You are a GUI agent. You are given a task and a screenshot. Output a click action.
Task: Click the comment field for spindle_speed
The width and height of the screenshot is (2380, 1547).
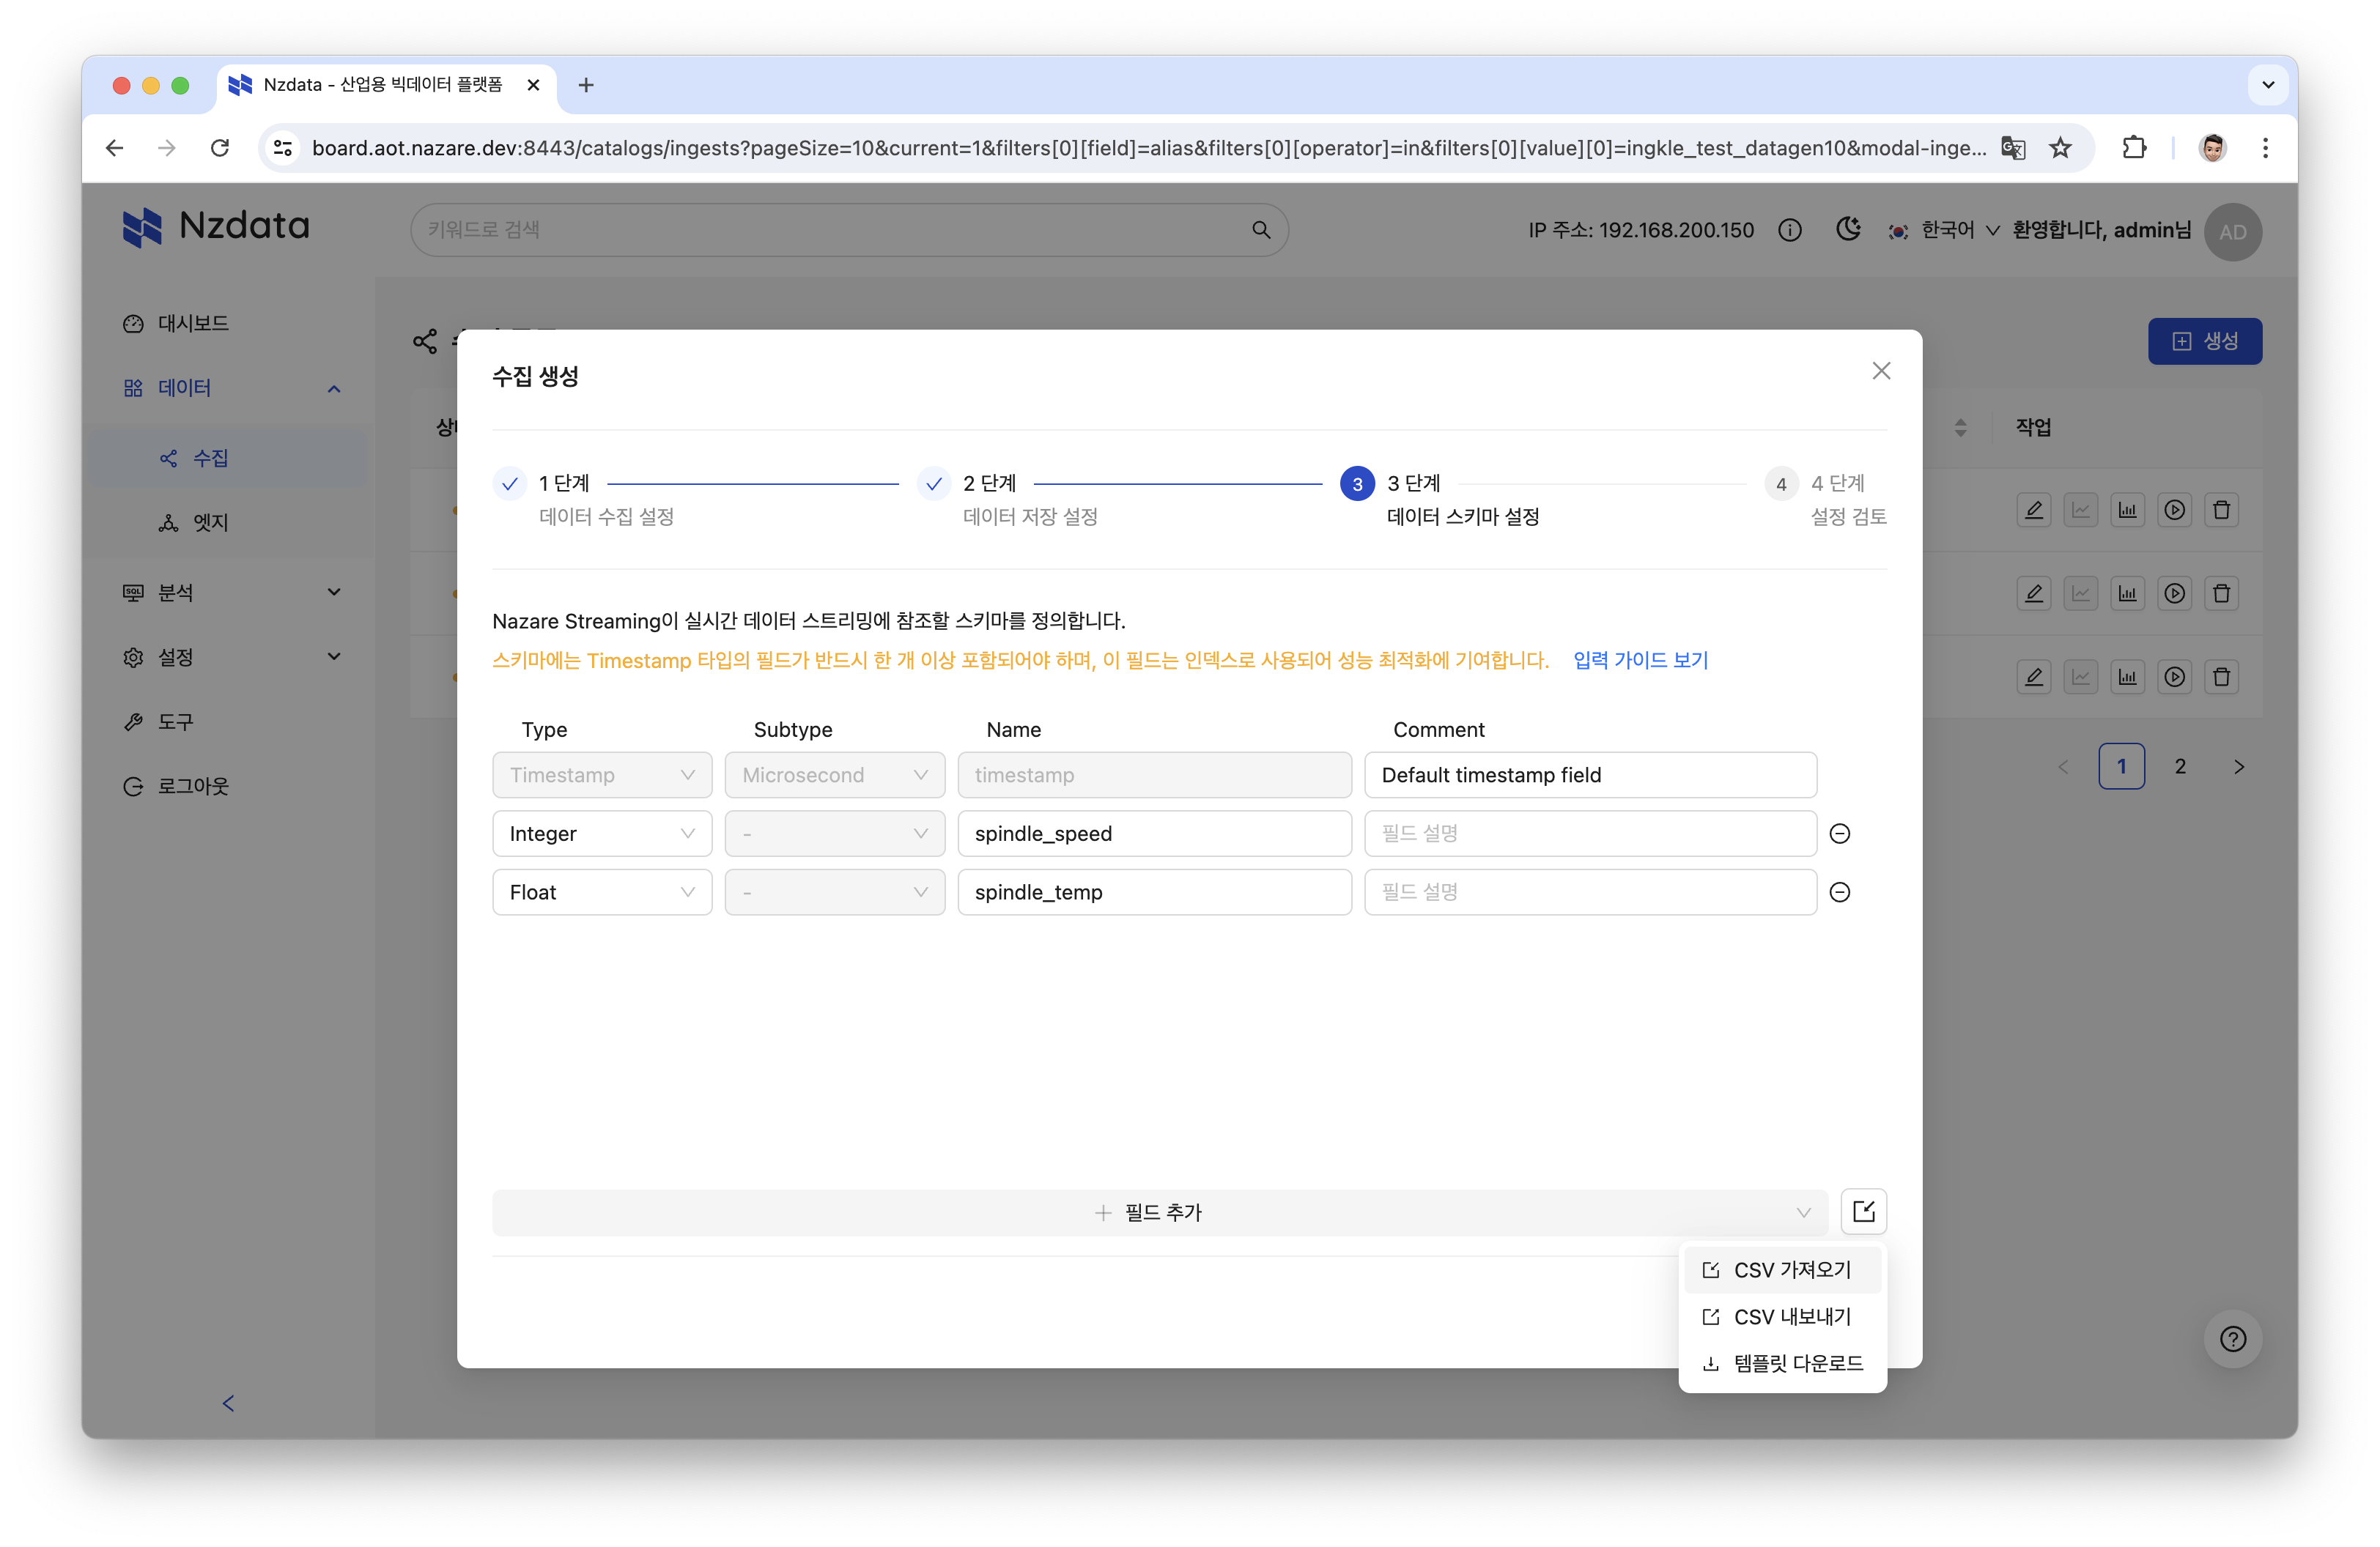click(1590, 834)
